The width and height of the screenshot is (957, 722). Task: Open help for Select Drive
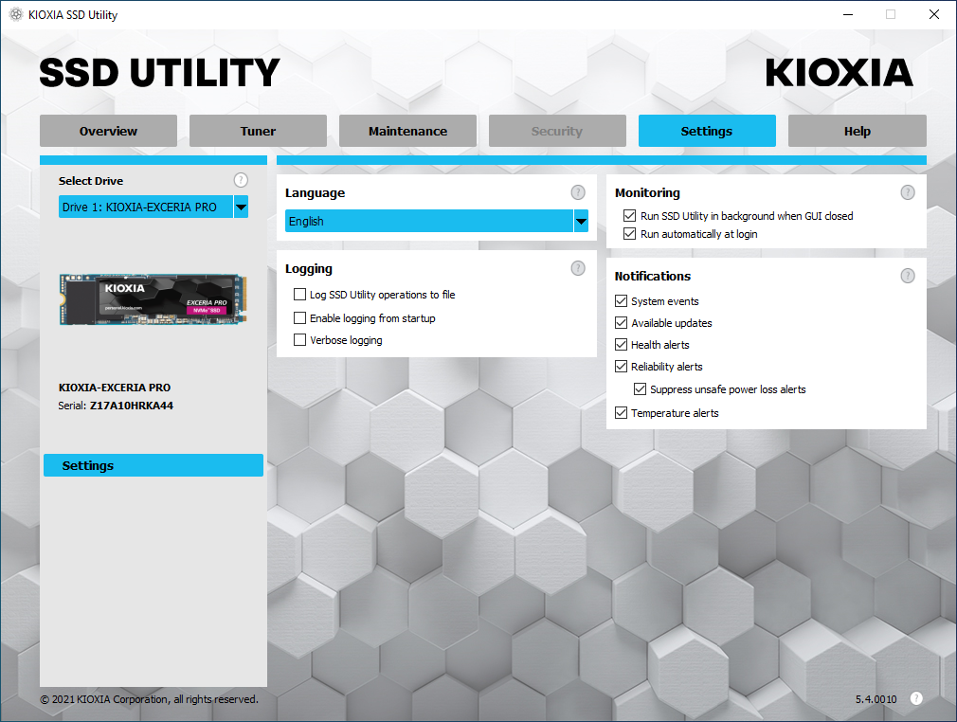tap(241, 180)
